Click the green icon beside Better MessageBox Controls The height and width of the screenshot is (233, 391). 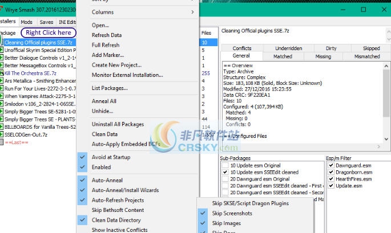click(x=1, y=66)
